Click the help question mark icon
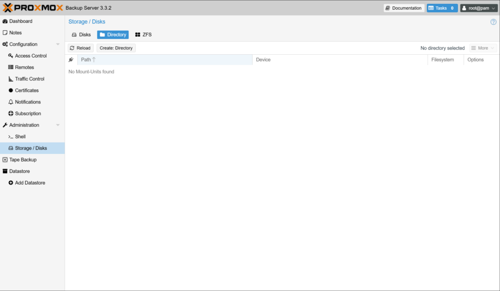500x291 pixels. click(493, 22)
